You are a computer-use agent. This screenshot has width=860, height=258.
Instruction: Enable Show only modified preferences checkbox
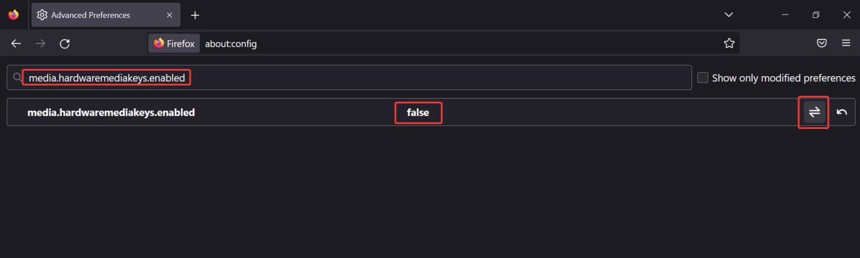click(703, 78)
